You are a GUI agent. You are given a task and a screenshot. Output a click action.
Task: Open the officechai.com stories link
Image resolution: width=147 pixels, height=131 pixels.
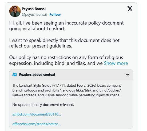37,124
